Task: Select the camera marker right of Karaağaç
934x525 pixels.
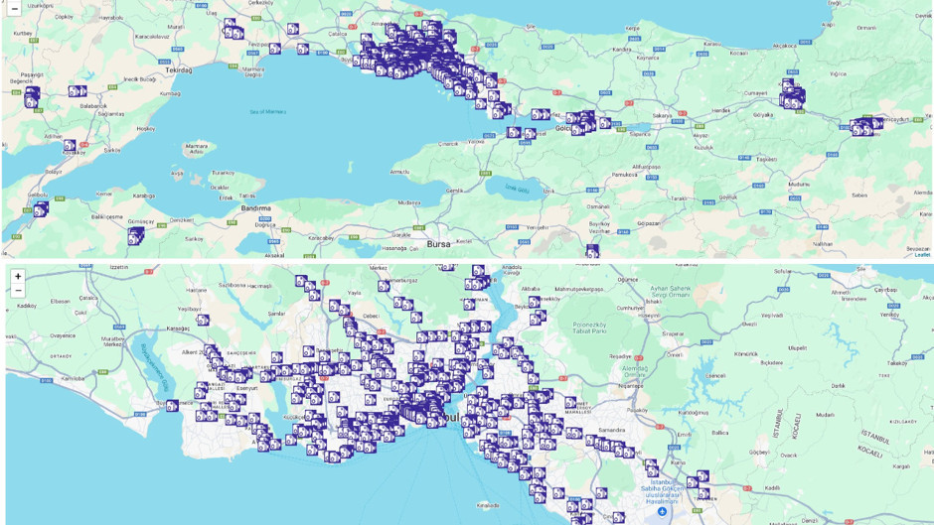Action: (203, 320)
